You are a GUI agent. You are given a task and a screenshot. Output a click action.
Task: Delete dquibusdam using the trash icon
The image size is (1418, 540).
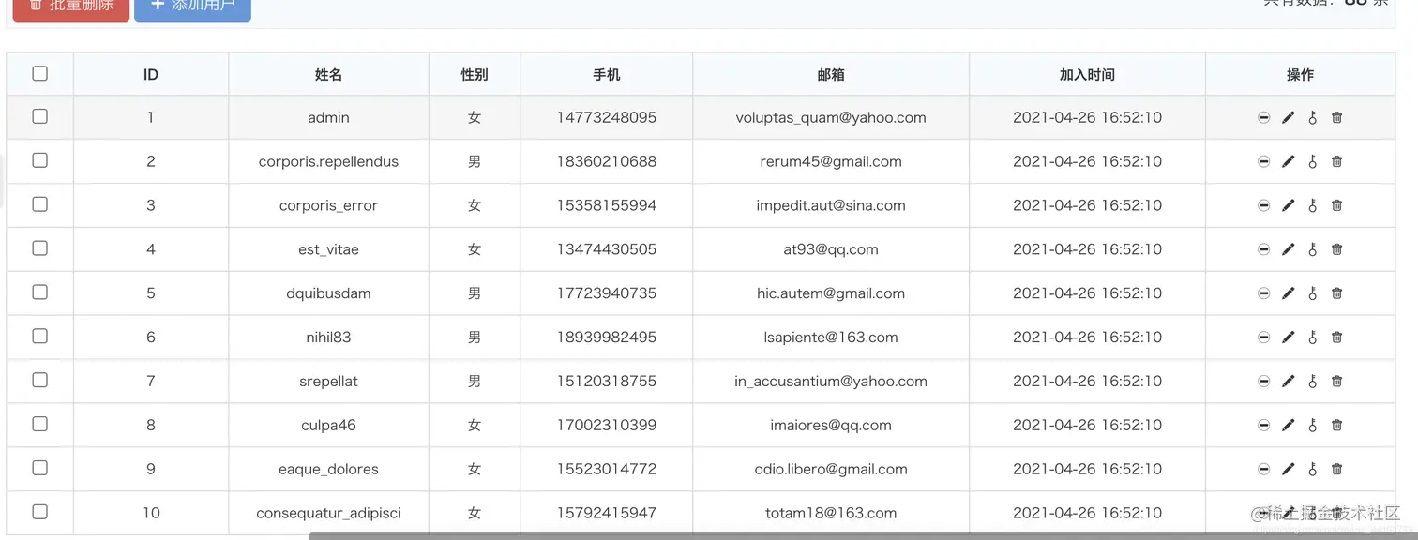tap(1337, 294)
